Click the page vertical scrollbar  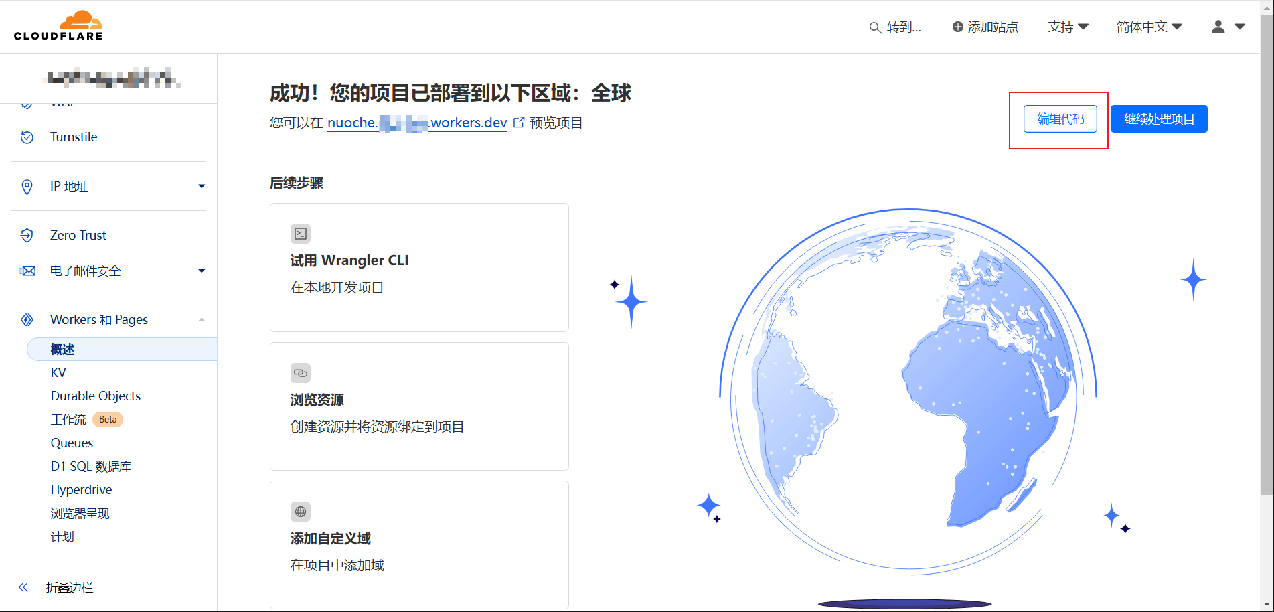(x=1267, y=254)
